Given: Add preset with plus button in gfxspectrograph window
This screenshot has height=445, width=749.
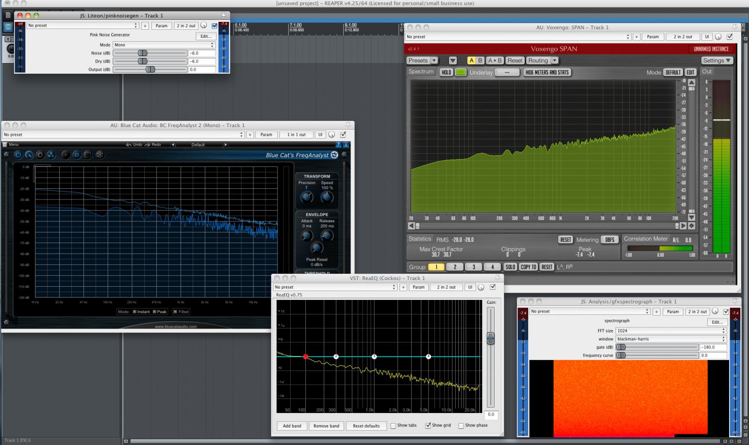Looking at the screenshot, I should (656, 312).
